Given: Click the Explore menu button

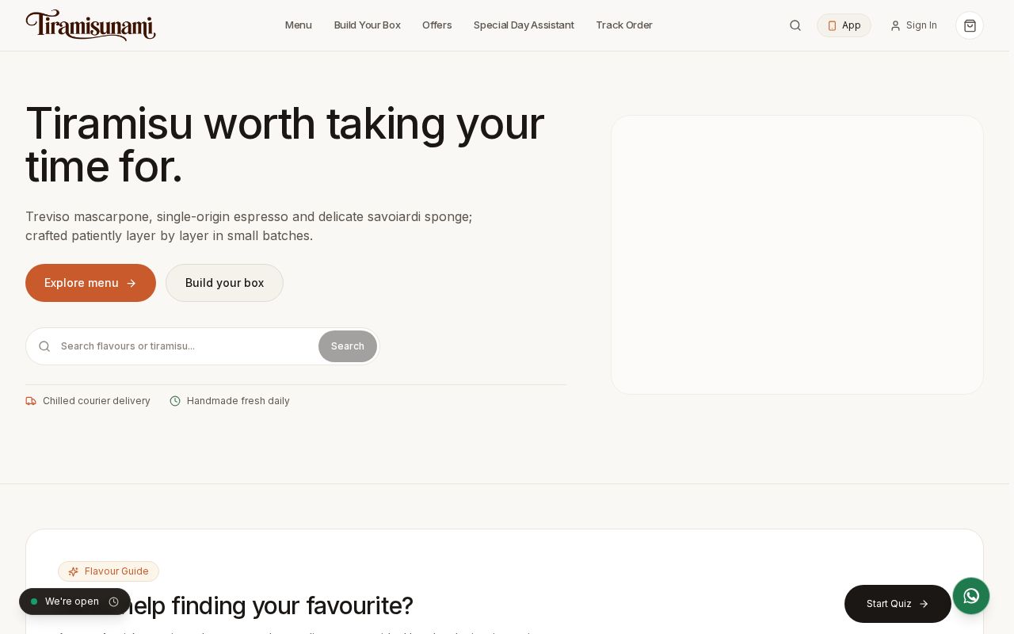Looking at the screenshot, I should 90,283.
